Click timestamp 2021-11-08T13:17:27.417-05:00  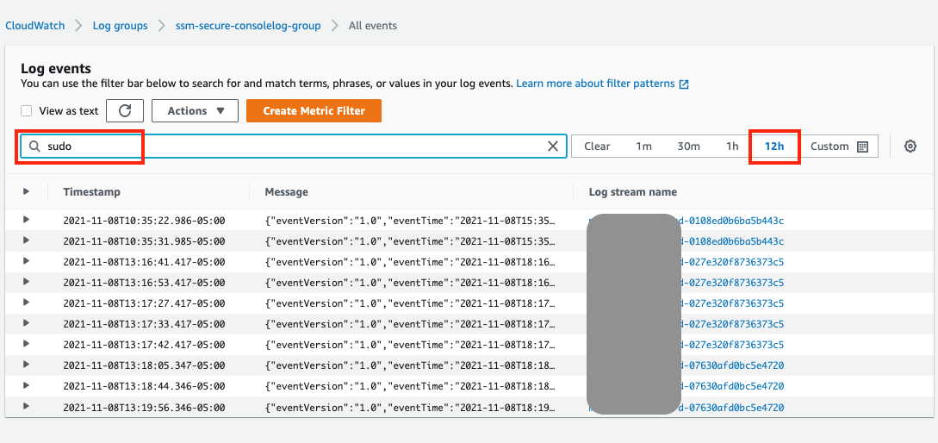click(x=144, y=303)
